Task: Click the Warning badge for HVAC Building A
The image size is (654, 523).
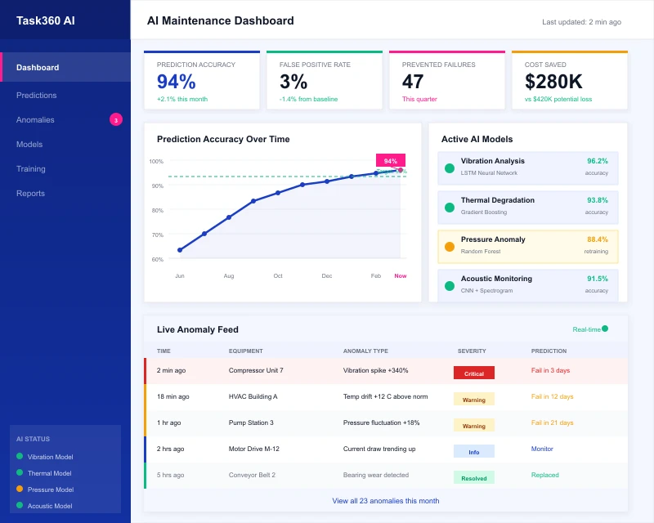Action: coord(474,399)
